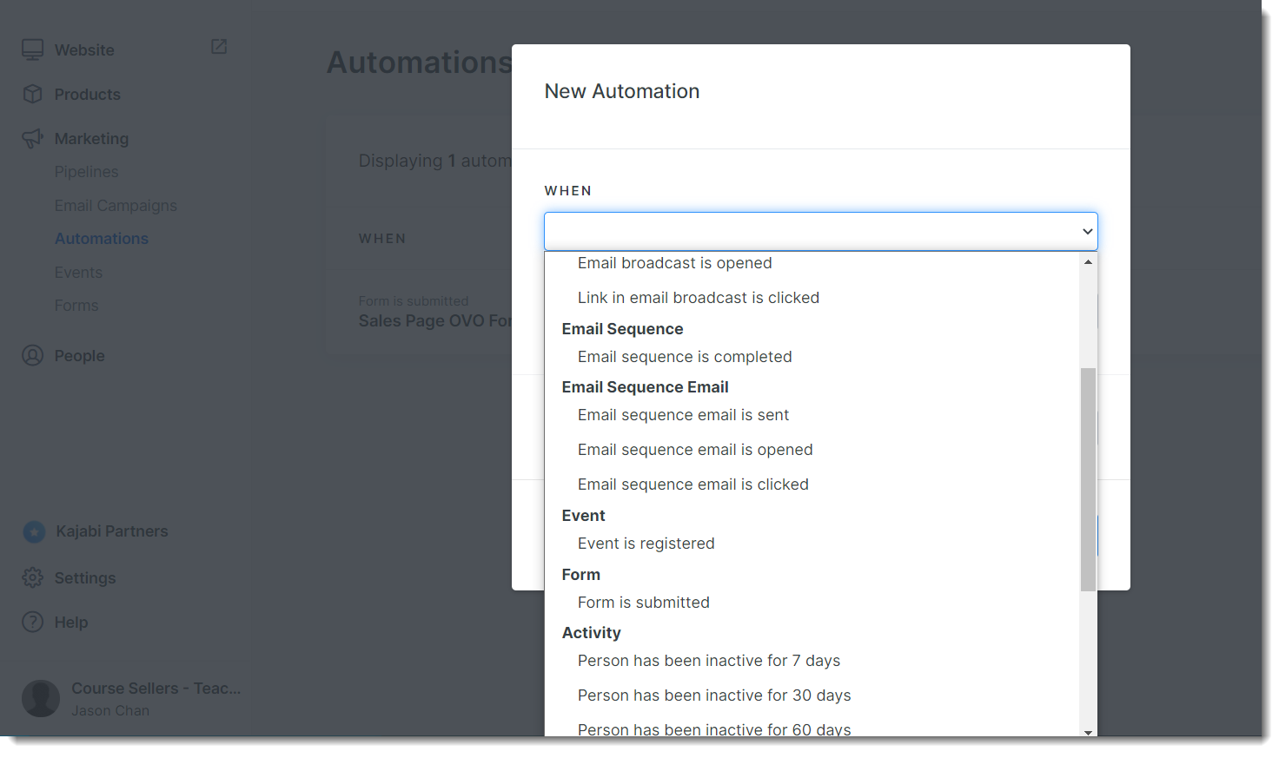Pick 'Email sequence email is opened'
Image resolution: width=1279 pixels, height=758 pixels.
[695, 450]
